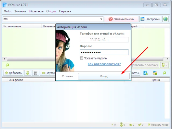The image size is (172, 129).
Task: Open the Как авторизоваться? link
Action: [x=104, y=64]
